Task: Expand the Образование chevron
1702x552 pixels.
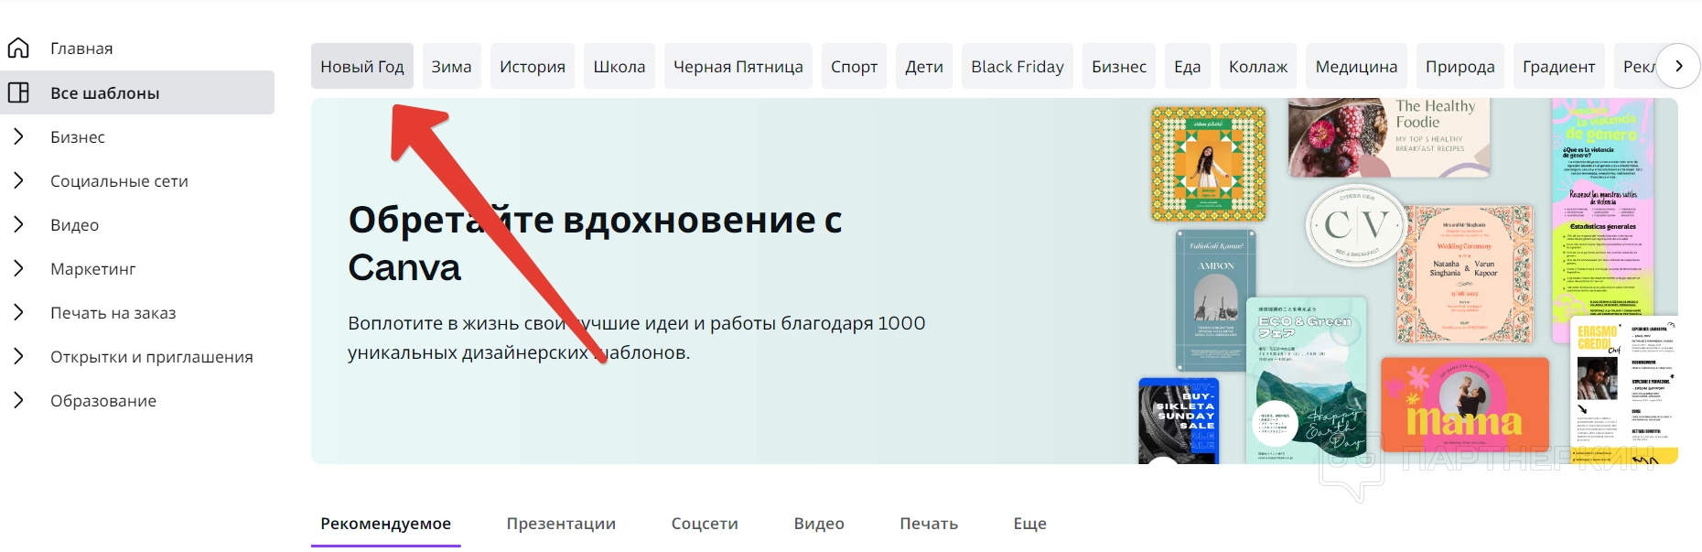Action: click(x=18, y=400)
